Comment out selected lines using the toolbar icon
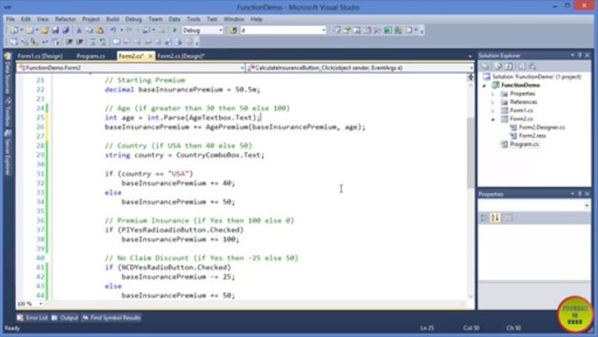Viewport: 598px width, 337px height. click(93, 41)
